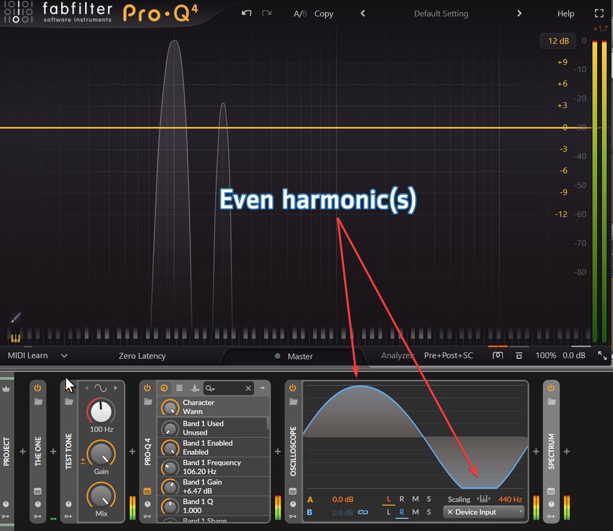Screen dimensions: 613x531
Task: Click the Test Tone Mix knob
Action: 101,495
